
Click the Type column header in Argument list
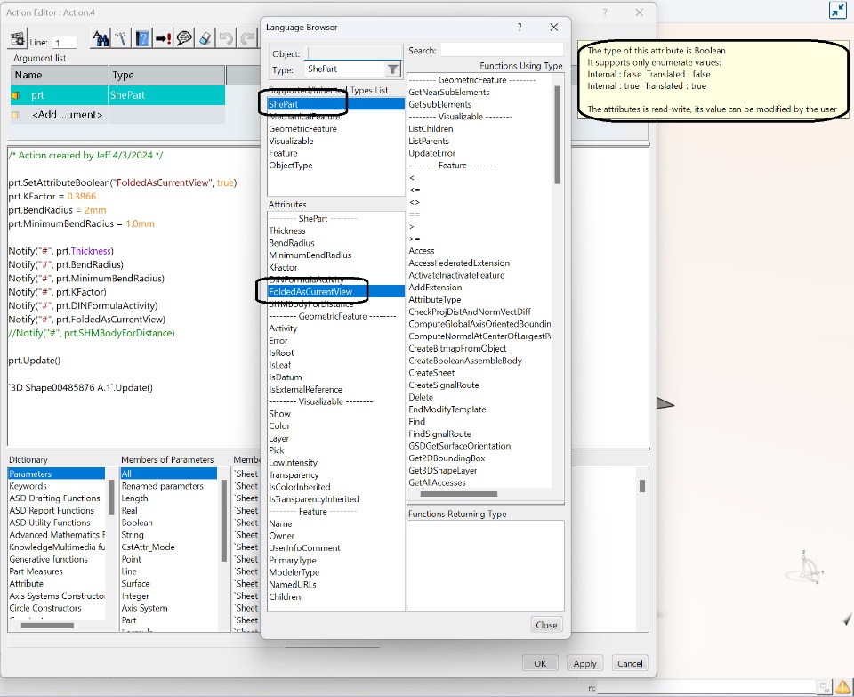(x=166, y=75)
